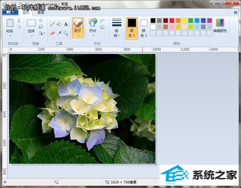Select the Eraser tool
This screenshot has height=188, width=241.
tap(53, 33)
